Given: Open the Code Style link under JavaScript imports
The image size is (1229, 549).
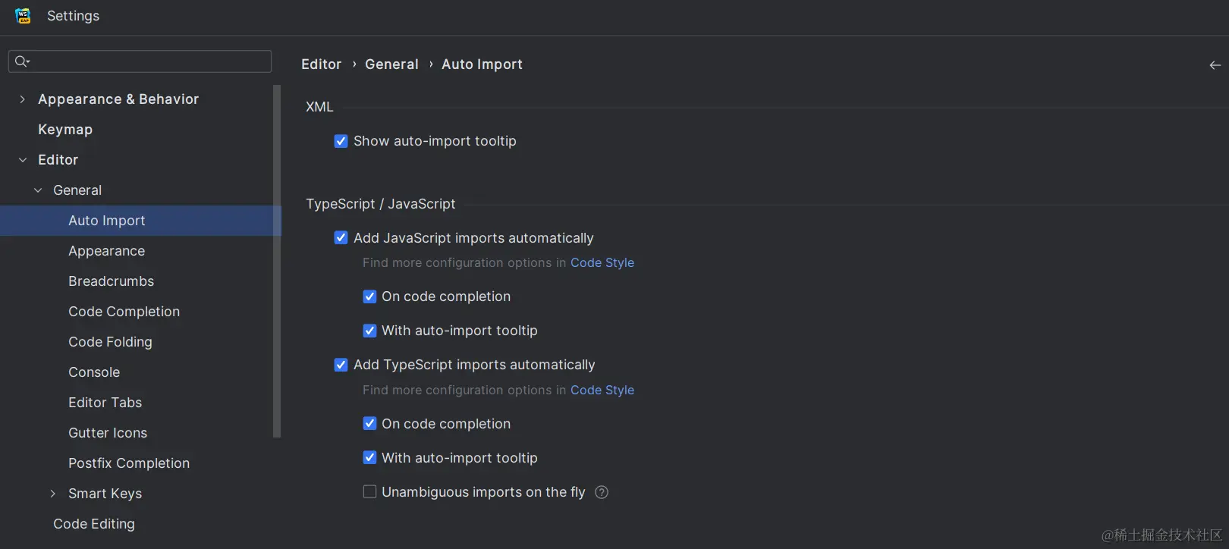Looking at the screenshot, I should [x=602, y=262].
